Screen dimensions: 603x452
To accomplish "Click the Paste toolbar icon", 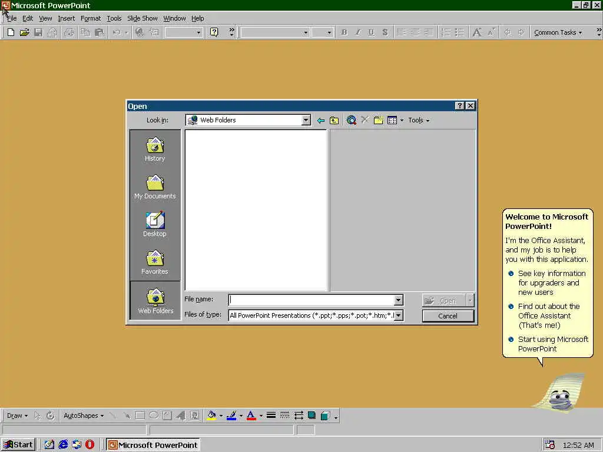I will pos(99,32).
